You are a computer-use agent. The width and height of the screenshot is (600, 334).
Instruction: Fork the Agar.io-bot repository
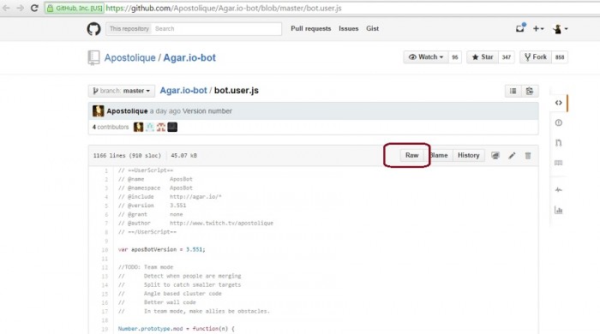[x=536, y=57]
